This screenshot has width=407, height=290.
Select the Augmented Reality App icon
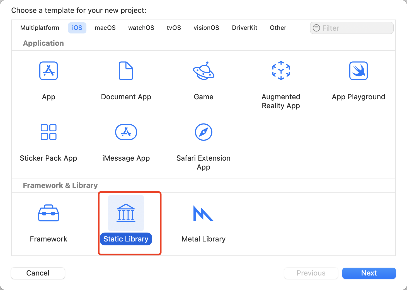(281, 71)
